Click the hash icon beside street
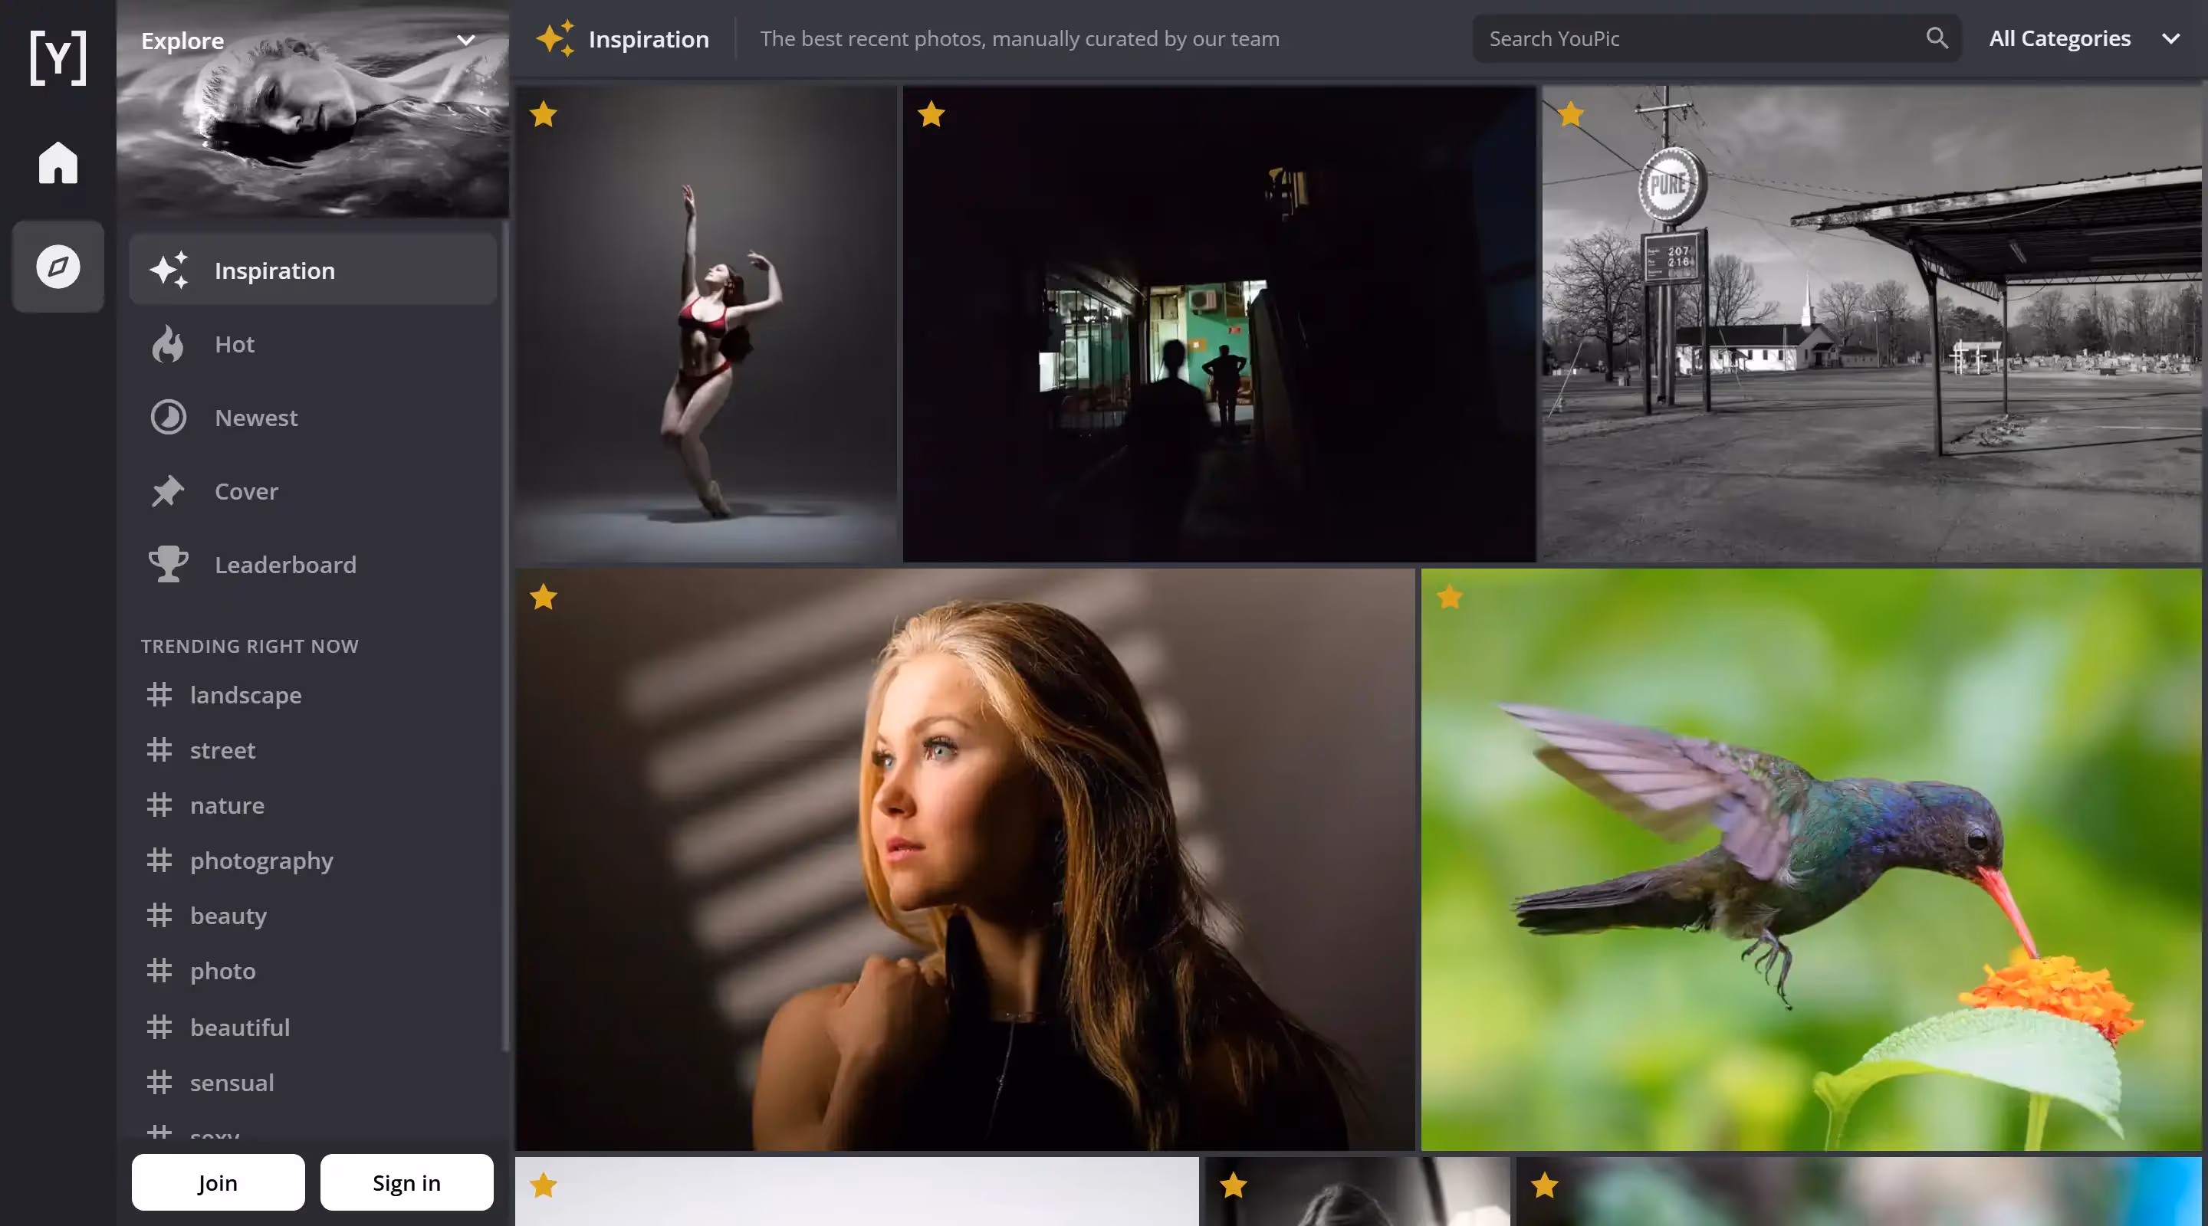Image resolution: width=2208 pixels, height=1226 pixels. point(159,750)
